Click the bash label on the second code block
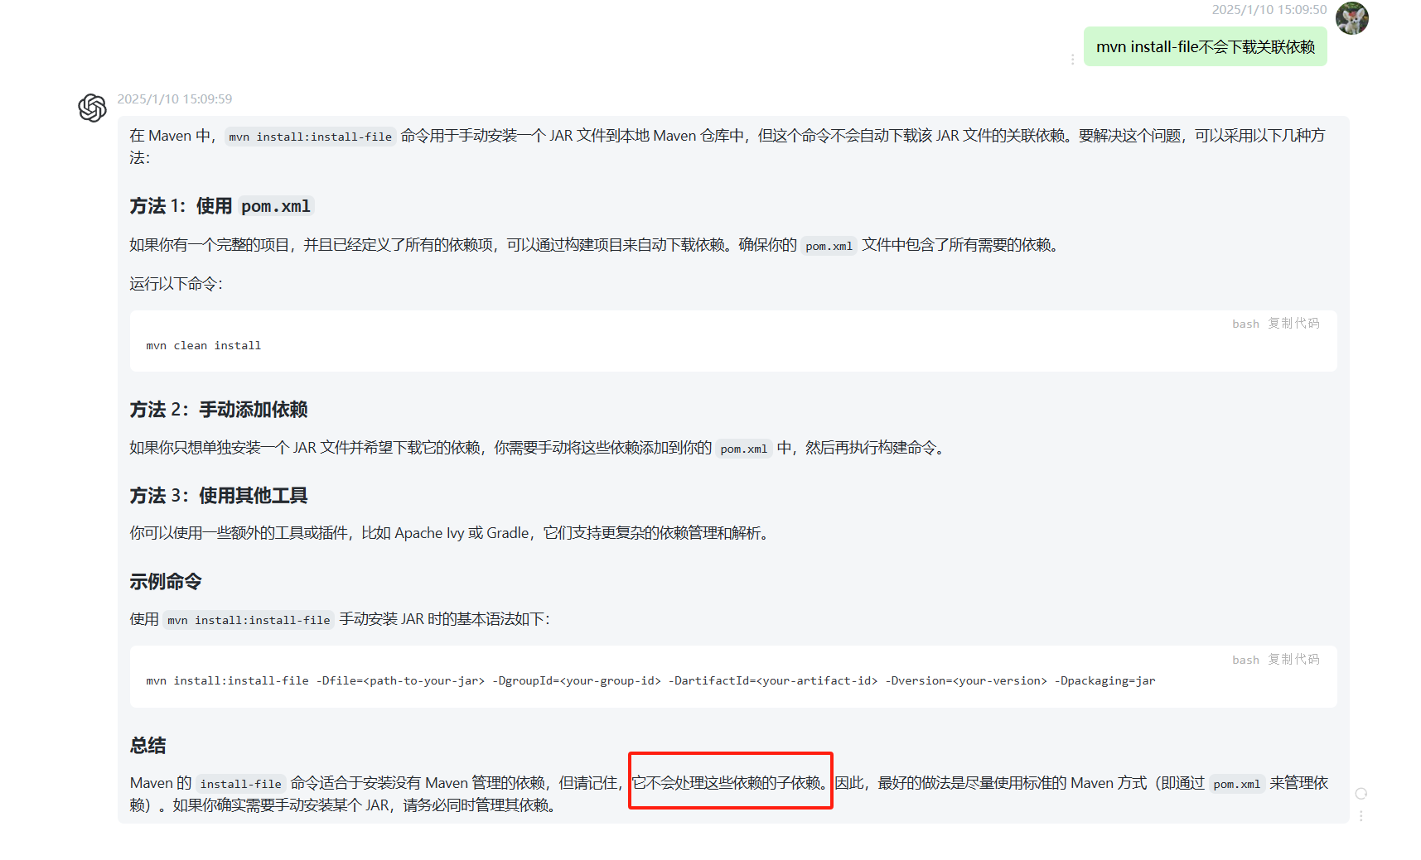This screenshot has width=1421, height=860. pyautogui.click(x=1245, y=661)
